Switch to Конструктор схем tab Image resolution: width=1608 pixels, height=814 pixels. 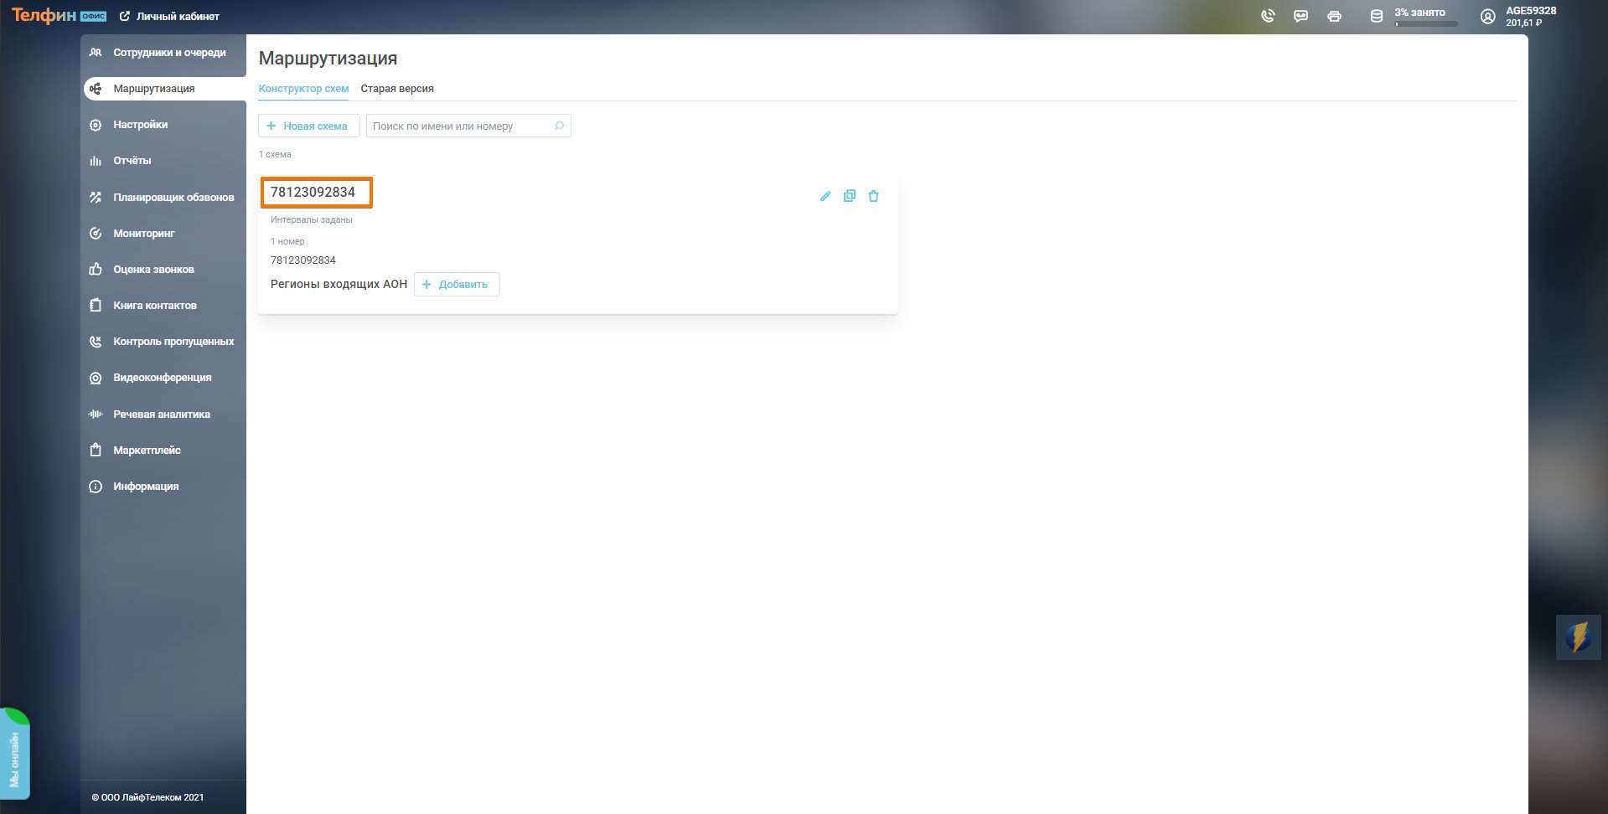[x=303, y=88]
